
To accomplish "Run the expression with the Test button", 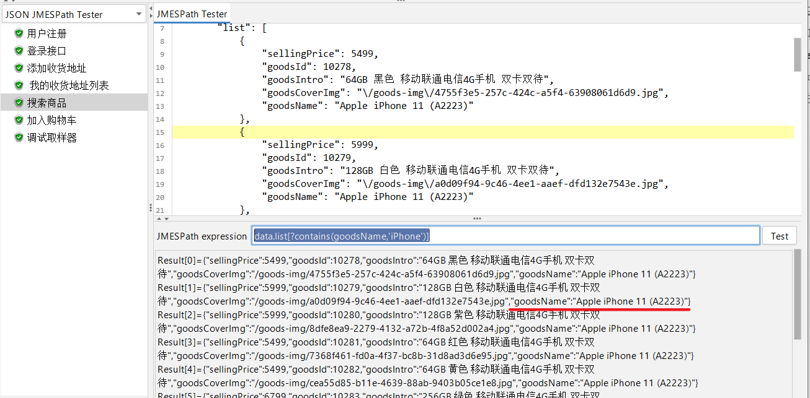I will [780, 236].
